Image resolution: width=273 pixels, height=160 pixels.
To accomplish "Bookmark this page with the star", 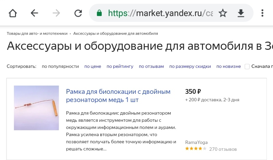I will click(x=223, y=13).
